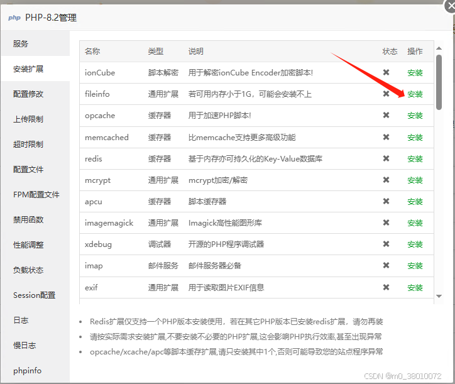This screenshot has height=384, width=455.
Task: Select the opcache name cell
Action: [x=100, y=116]
